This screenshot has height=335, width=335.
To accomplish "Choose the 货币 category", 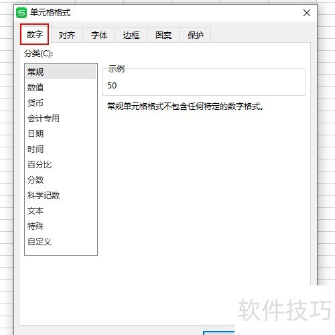I will (x=61, y=103).
